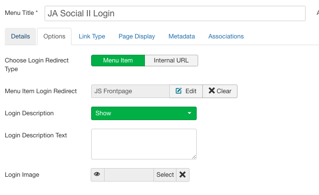Click the active Options tab
The image size is (319, 195).
pyautogui.click(x=54, y=37)
